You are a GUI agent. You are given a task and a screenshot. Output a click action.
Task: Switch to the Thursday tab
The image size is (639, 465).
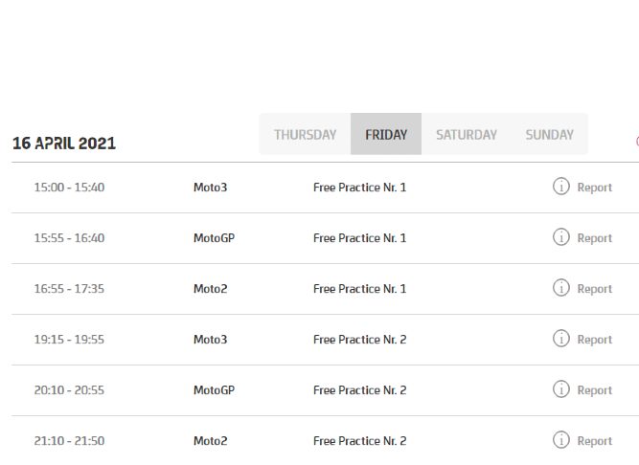tap(305, 135)
